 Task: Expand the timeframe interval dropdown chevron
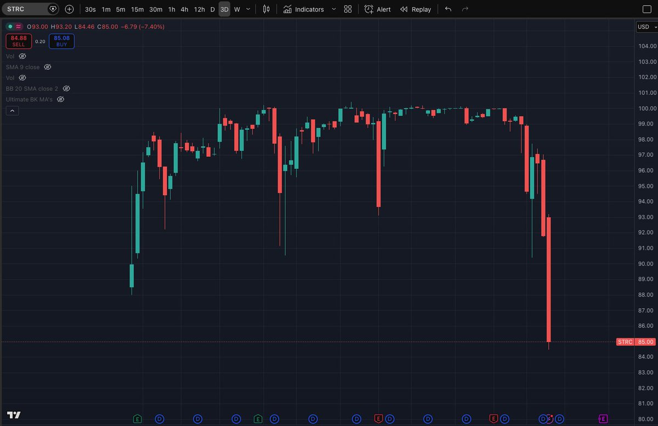pos(248,9)
